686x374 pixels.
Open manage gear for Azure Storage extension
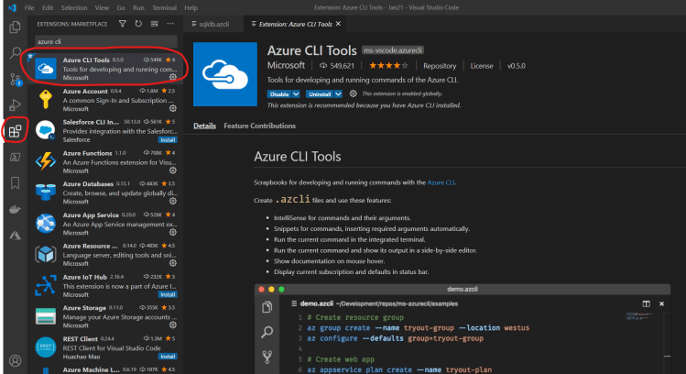coord(173,324)
